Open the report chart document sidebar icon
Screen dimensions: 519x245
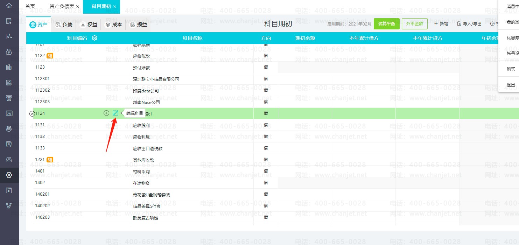click(x=9, y=83)
